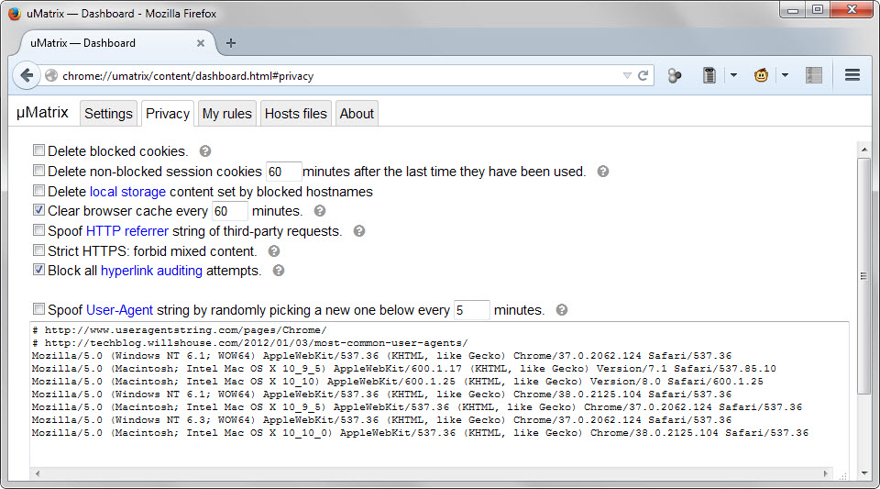Open the Firefox hamburger menu
The image size is (880, 489).
pos(852,74)
